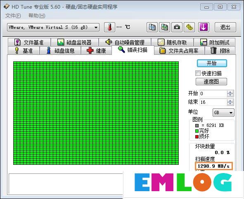Minimize the HD Tune window
Viewport: 244px width, 199px height.
tap(206, 7)
